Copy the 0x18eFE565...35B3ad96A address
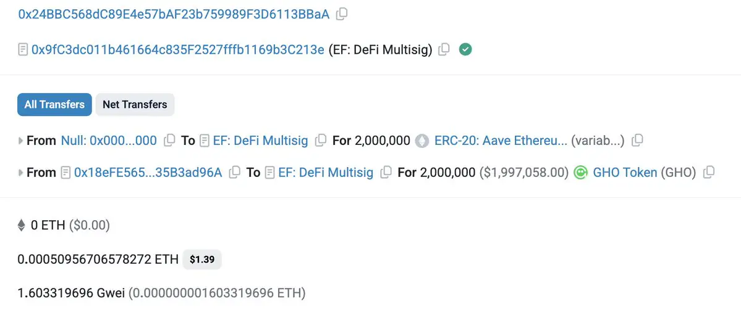Viewport: 741px width, 312px height. [234, 173]
